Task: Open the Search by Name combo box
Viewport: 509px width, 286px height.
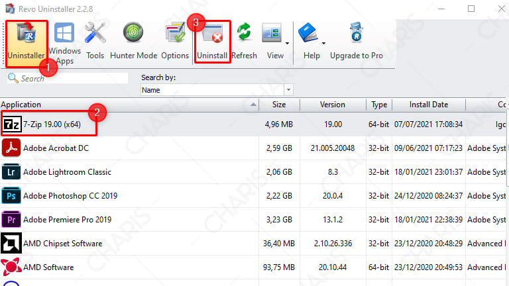Action: point(217,90)
